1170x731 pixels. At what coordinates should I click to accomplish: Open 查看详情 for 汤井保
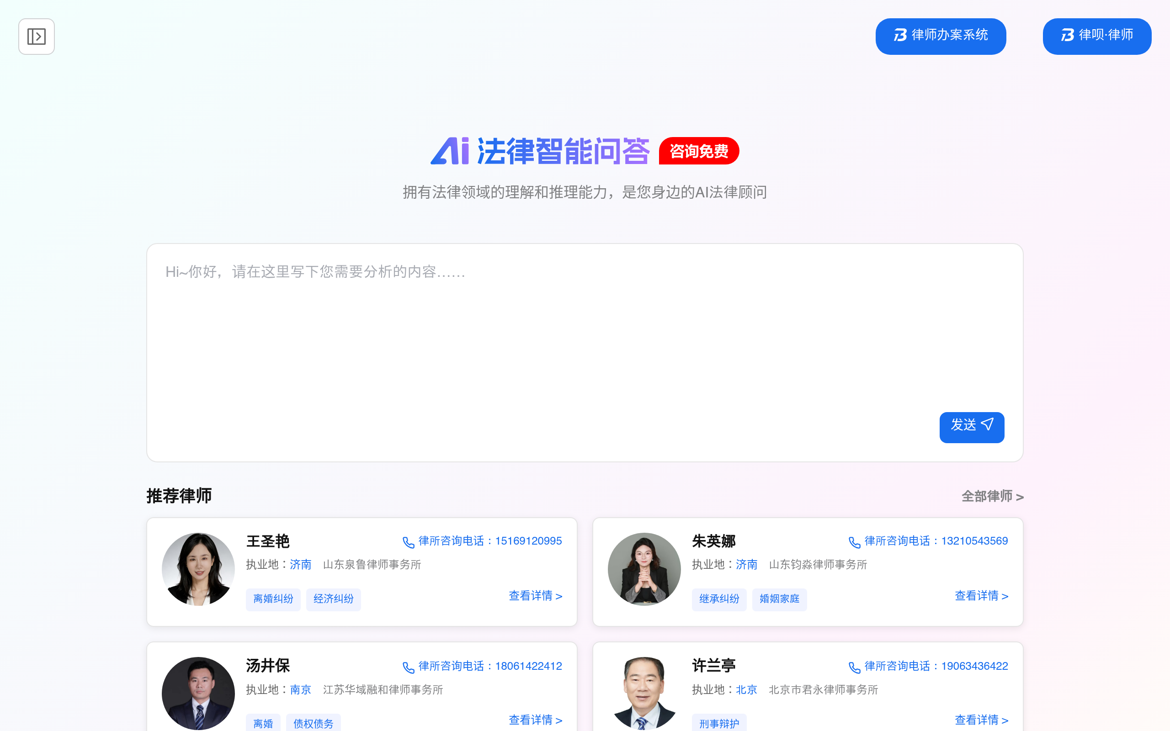(x=535, y=720)
